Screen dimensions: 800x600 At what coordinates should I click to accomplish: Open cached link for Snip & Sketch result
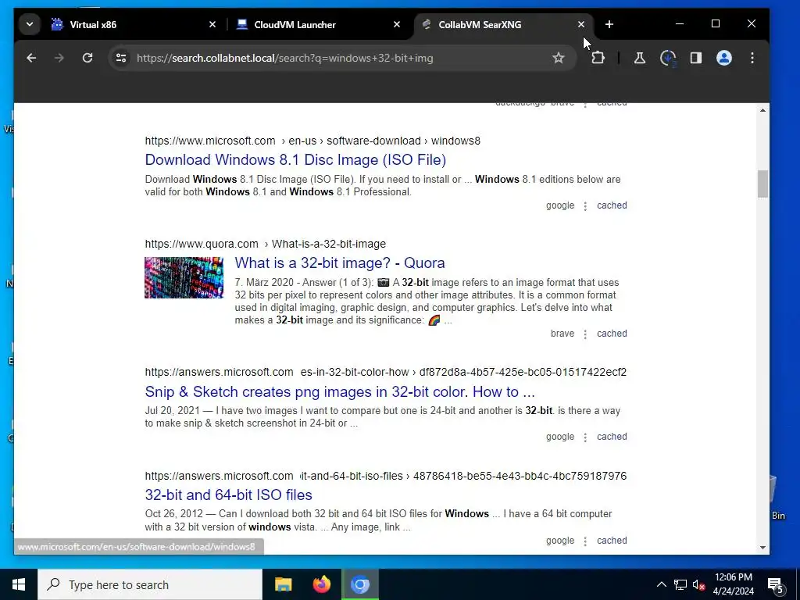[612, 437]
